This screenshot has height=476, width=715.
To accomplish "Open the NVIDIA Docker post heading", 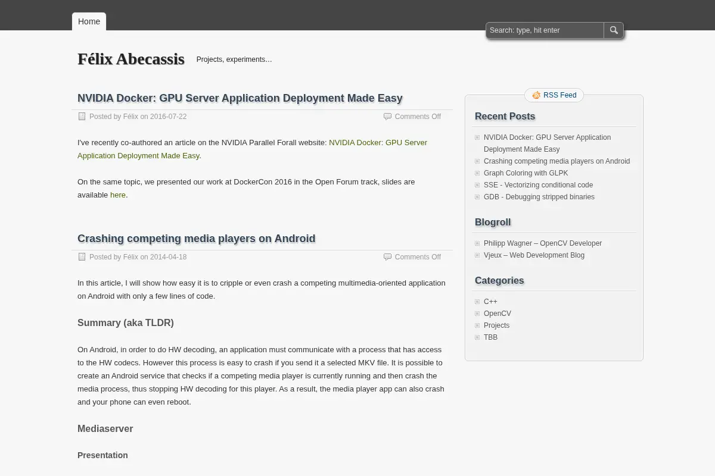I will point(240,98).
